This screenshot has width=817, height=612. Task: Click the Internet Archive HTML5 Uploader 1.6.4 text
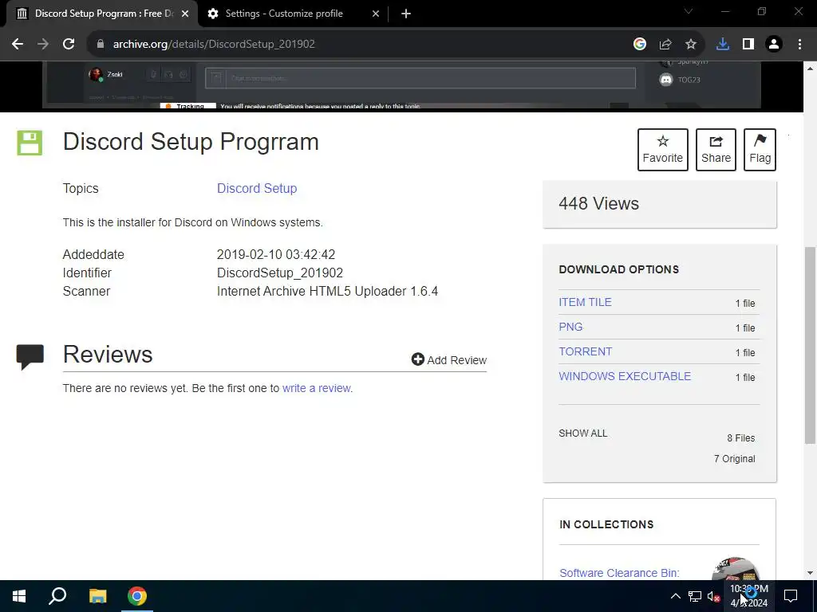[327, 291]
